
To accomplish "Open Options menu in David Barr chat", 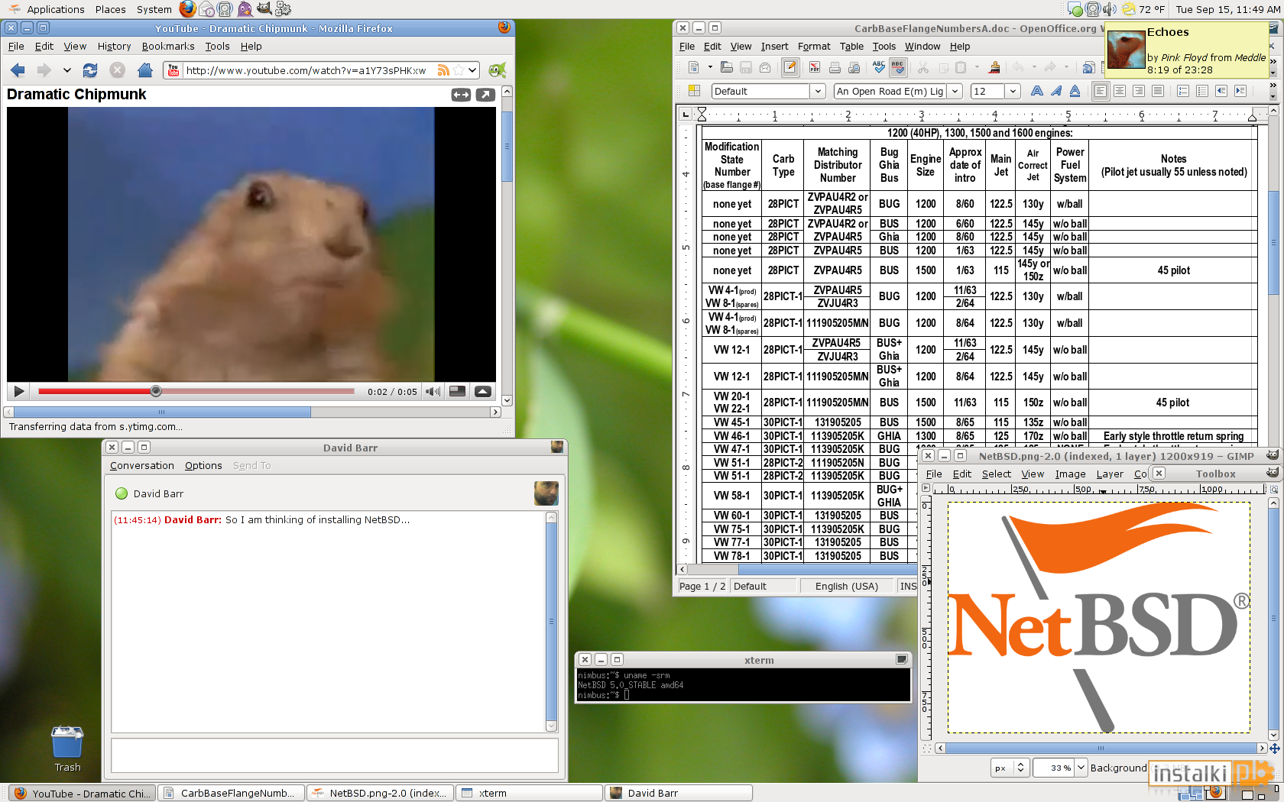I will click(203, 466).
